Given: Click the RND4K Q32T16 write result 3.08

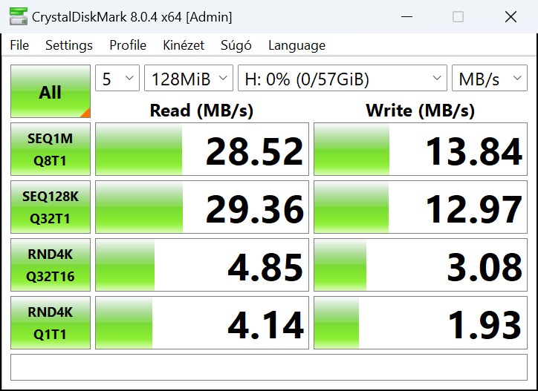Looking at the screenshot, I should (x=421, y=265).
